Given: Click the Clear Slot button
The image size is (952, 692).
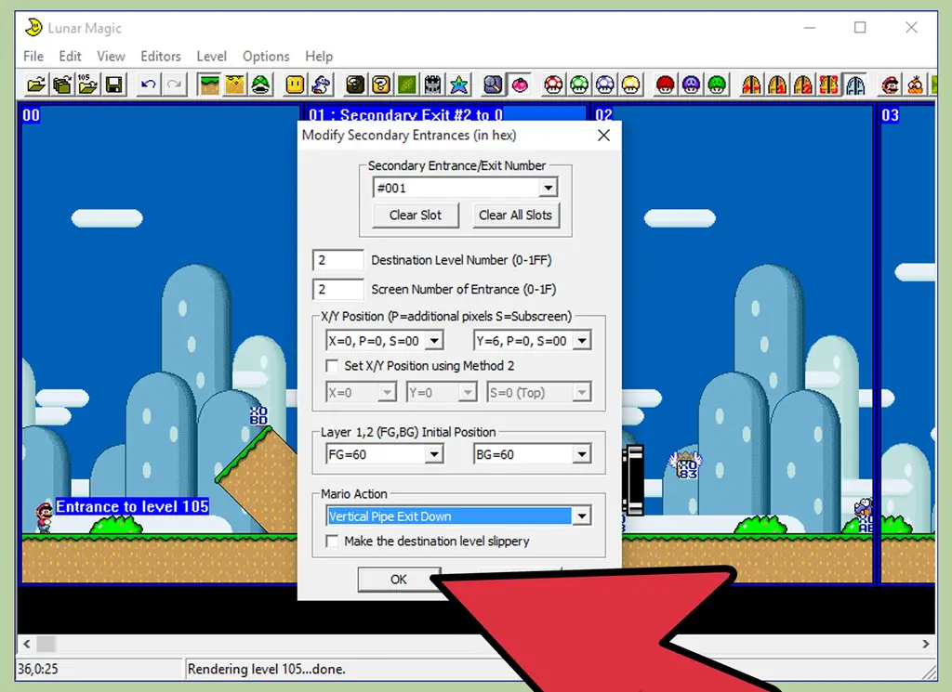Looking at the screenshot, I should tap(416, 215).
